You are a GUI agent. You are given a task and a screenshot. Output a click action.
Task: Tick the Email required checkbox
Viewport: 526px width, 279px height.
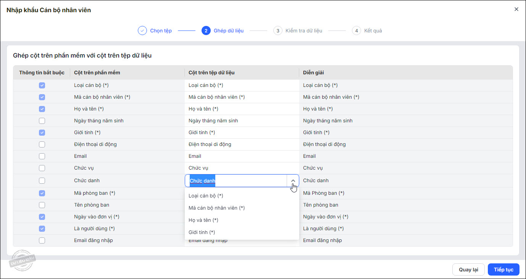tap(42, 156)
